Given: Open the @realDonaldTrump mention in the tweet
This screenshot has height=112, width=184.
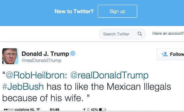Looking at the screenshot, I should click(x=109, y=75).
